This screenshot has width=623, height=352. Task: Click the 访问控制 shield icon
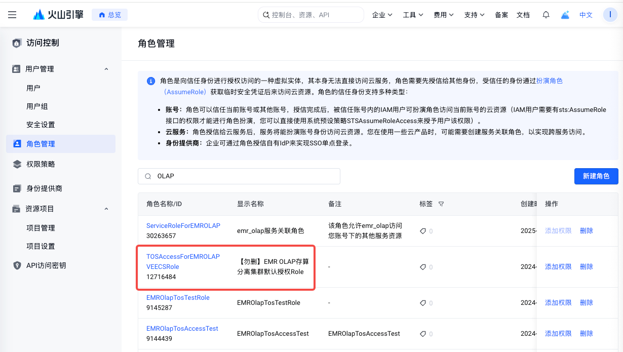point(17,43)
